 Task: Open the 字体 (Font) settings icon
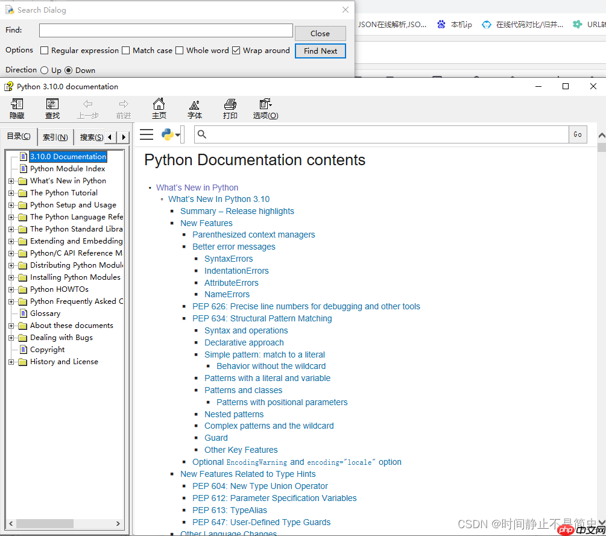(194, 109)
